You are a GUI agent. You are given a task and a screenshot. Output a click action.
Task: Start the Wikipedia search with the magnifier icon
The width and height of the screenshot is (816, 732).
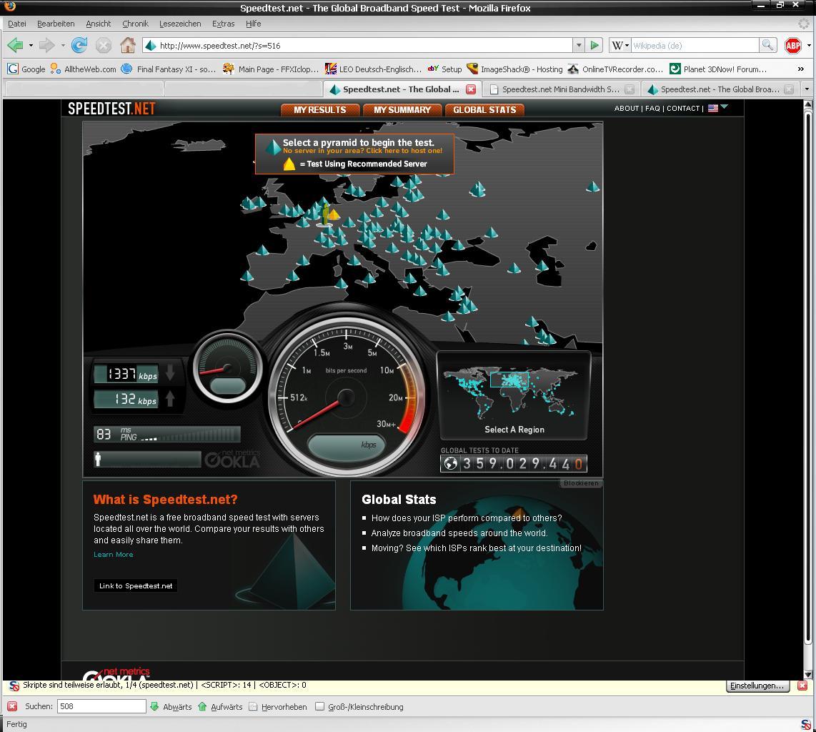767,45
